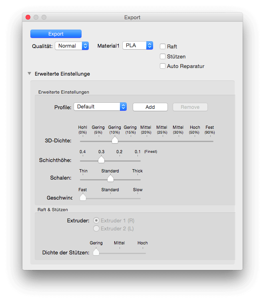Viewport: 265px width, 302px height.
Task: Click the Mittel (20%) density label
Action: click(x=146, y=130)
